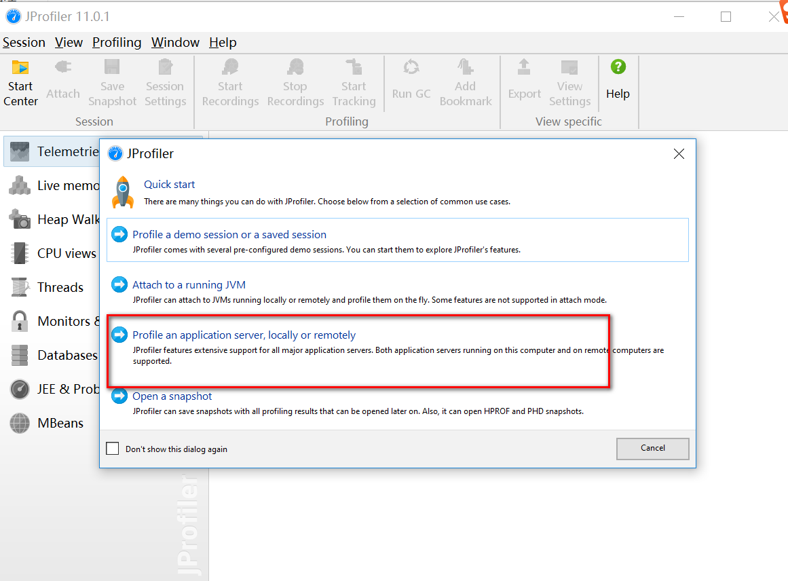Screen dimensions: 788x581
Task: Select the CPU views label in the sidebar
Action: click(67, 253)
